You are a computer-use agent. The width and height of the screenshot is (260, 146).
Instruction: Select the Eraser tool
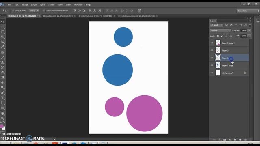click(x=2, y=72)
